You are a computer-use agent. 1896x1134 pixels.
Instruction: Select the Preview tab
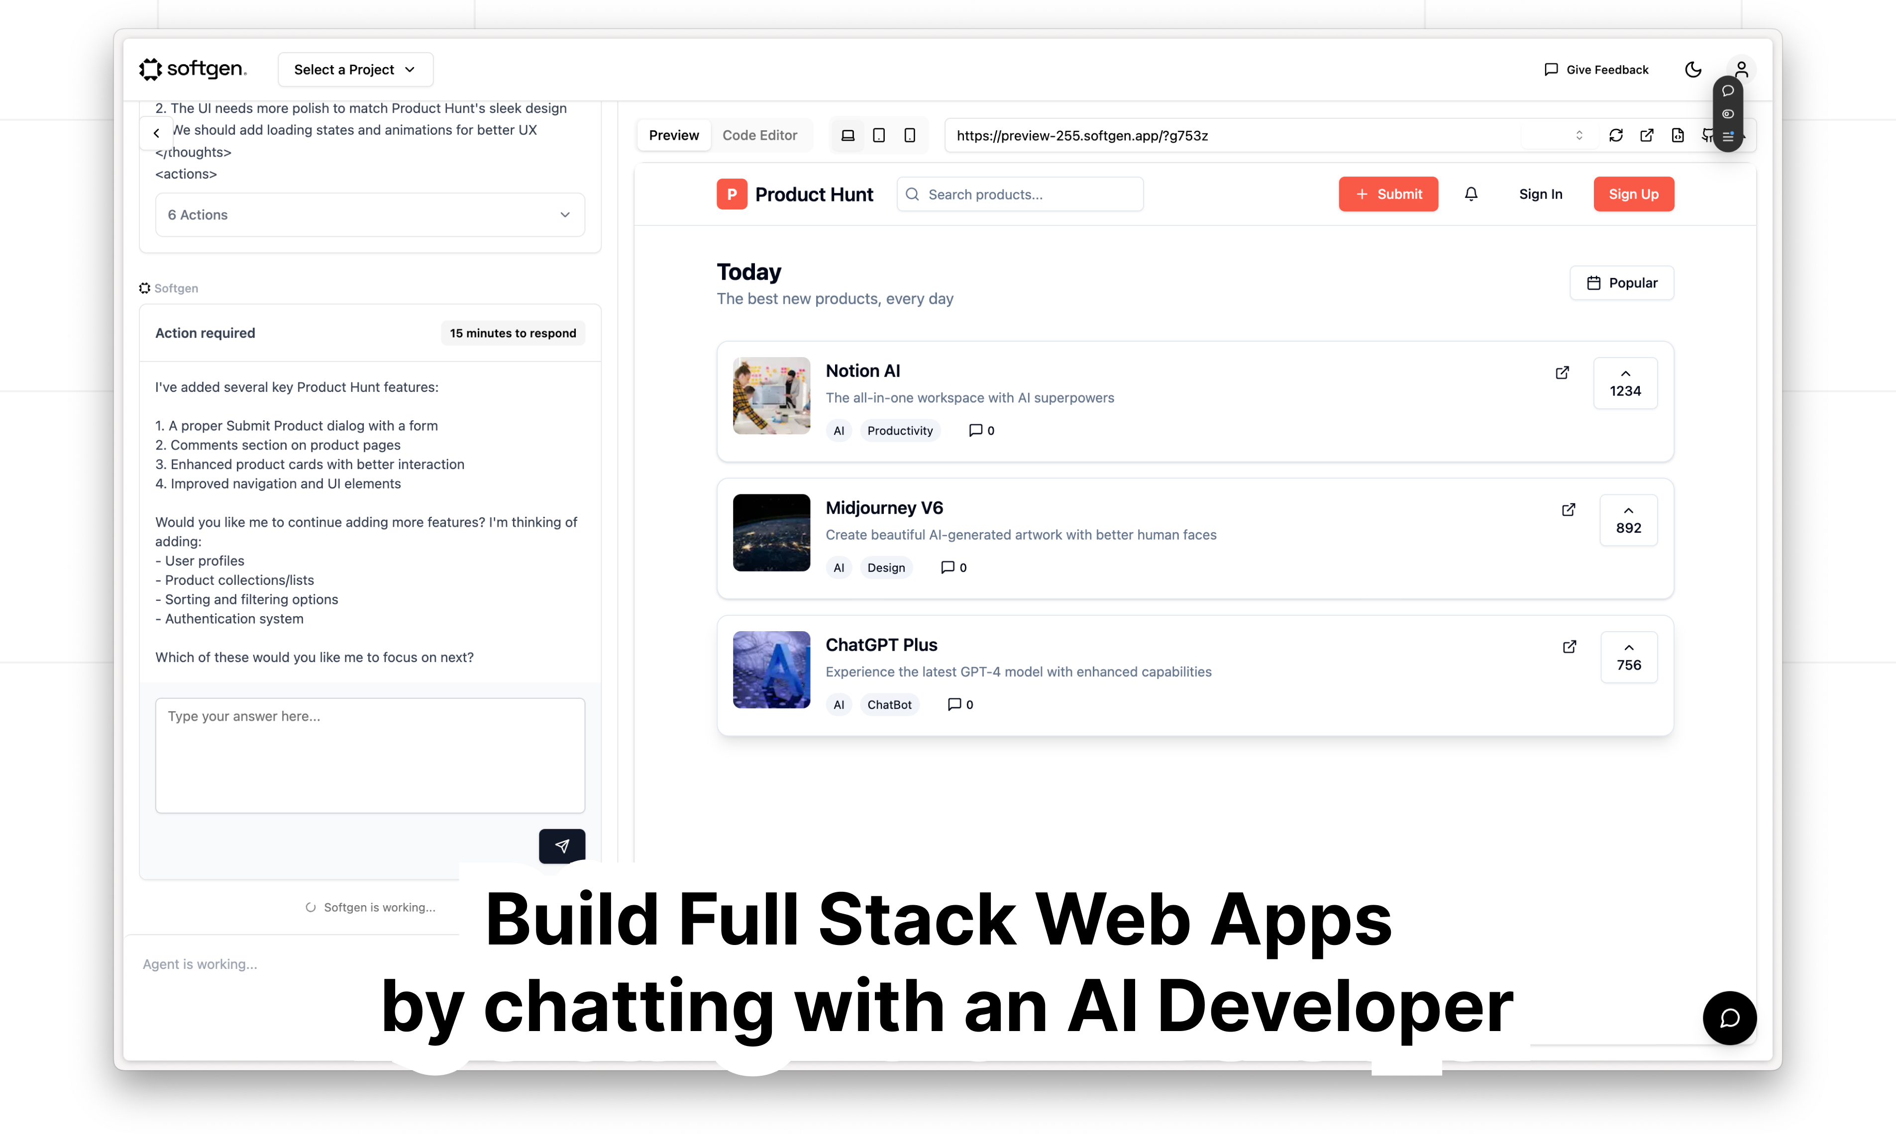pos(673,135)
